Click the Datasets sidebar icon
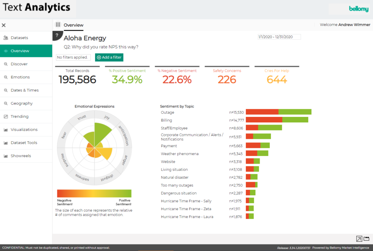 point(5,38)
